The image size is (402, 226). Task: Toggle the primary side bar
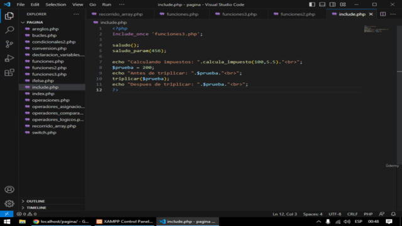(312, 4)
